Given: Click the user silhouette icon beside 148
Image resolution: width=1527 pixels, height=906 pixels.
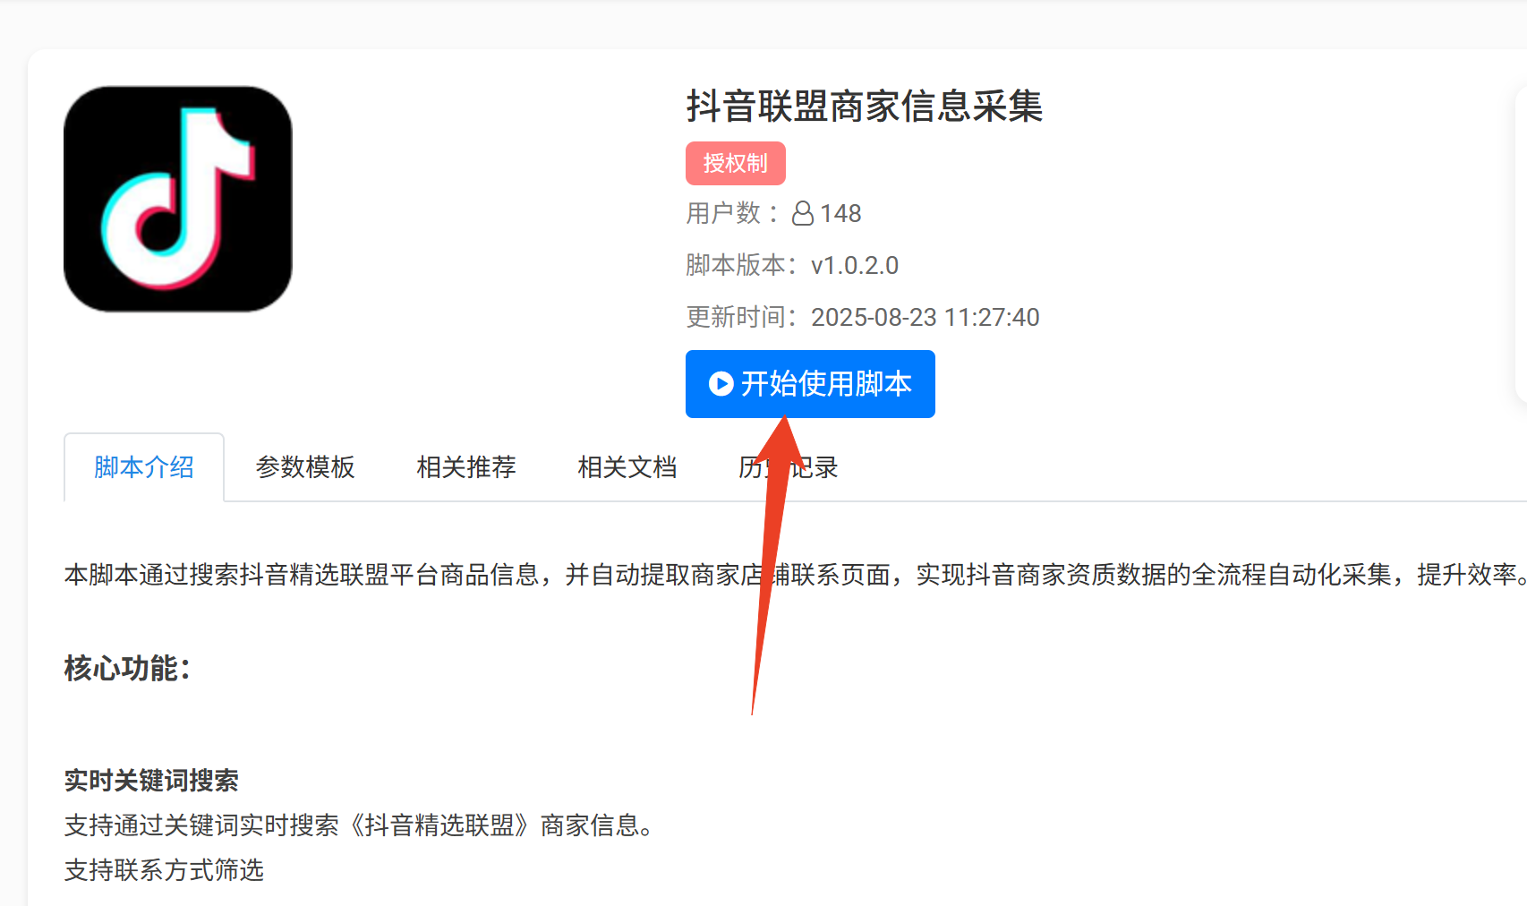Looking at the screenshot, I should [803, 213].
